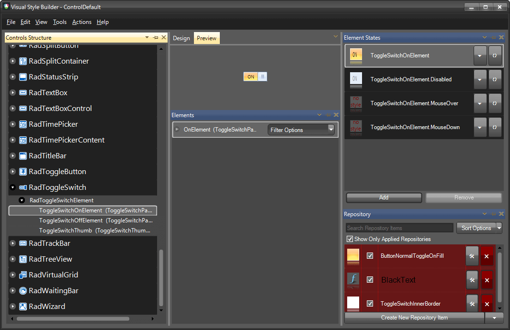Uncheck Show Only Applied Repositories
This screenshot has height=330, width=510.
(350, 239)
